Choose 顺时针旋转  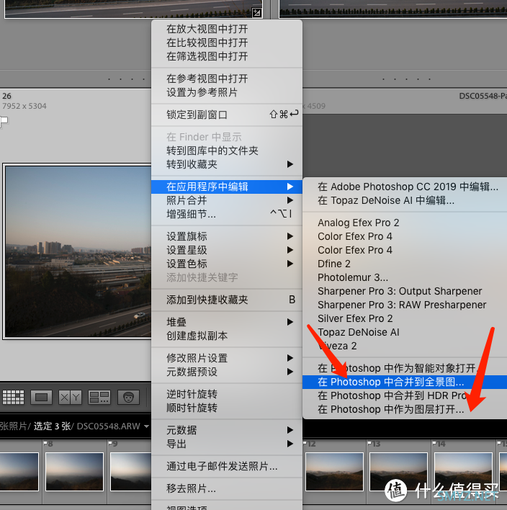pos(227,408)
